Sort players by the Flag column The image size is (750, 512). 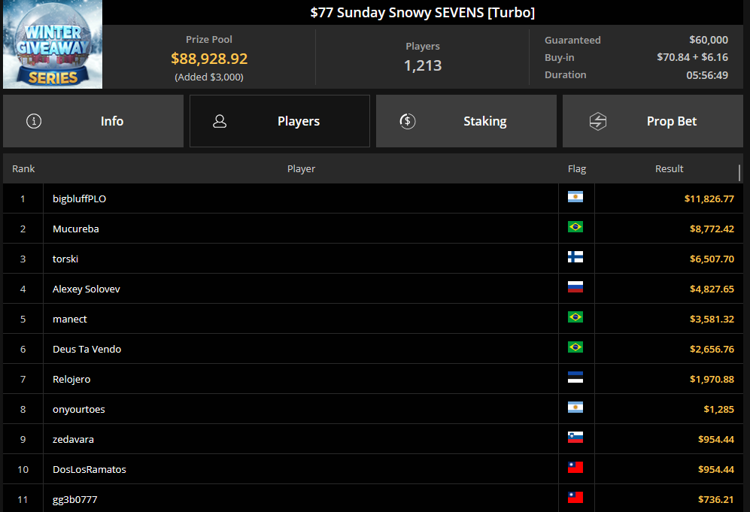pos(576,168)
